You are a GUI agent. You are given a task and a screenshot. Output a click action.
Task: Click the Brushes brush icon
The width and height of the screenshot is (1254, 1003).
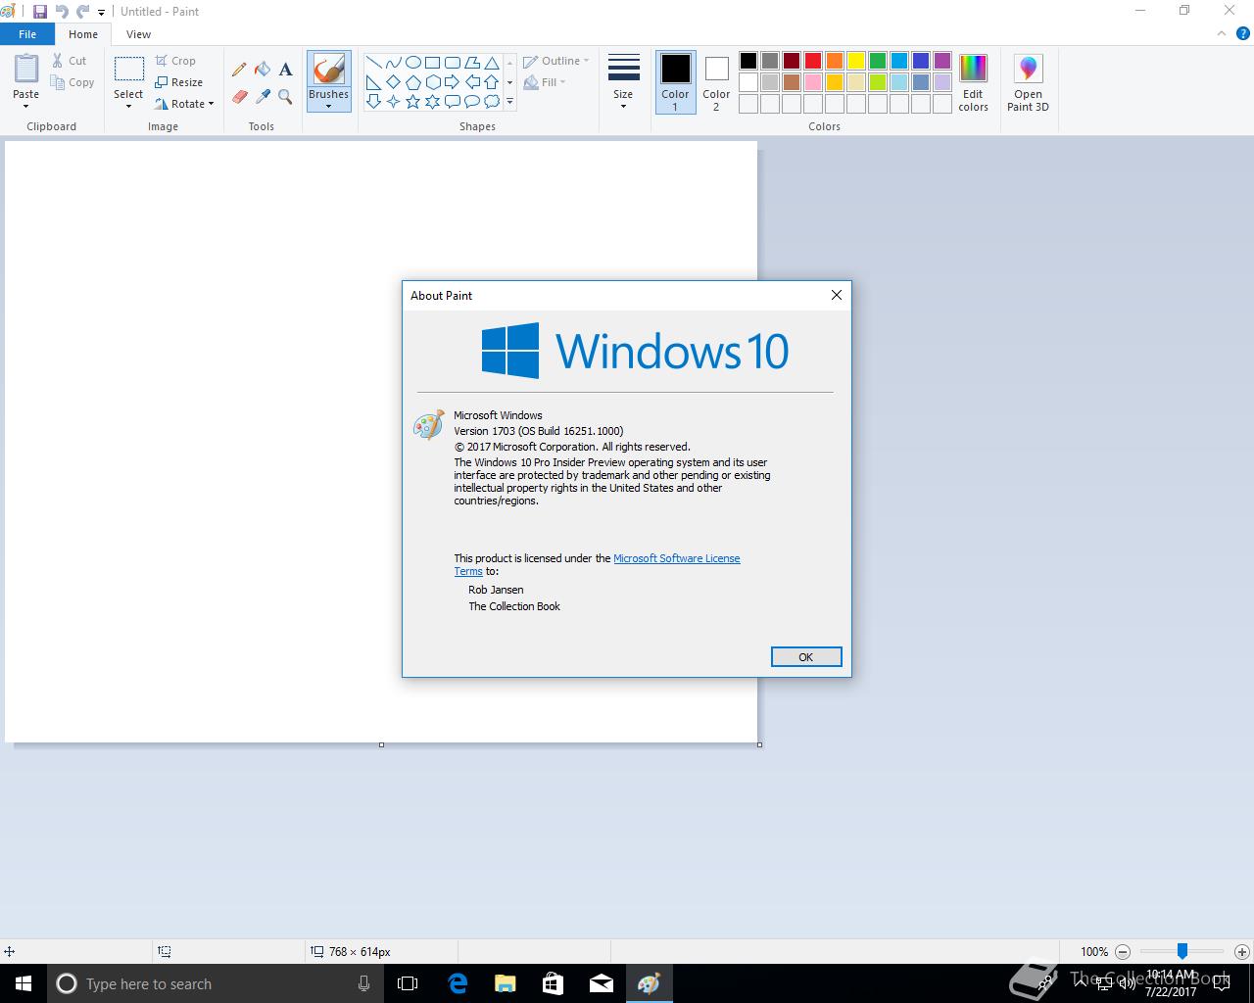click(328, 70)
